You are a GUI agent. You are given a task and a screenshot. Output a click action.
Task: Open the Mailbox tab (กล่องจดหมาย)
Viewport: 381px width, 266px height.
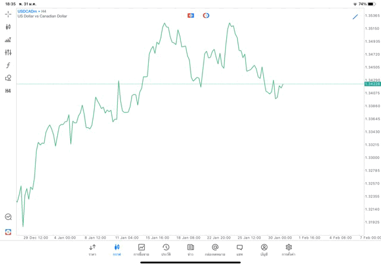point(215,250)
